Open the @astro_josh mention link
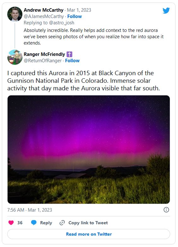This screenshot has width=178, height=247. click(x=61, y=23)
